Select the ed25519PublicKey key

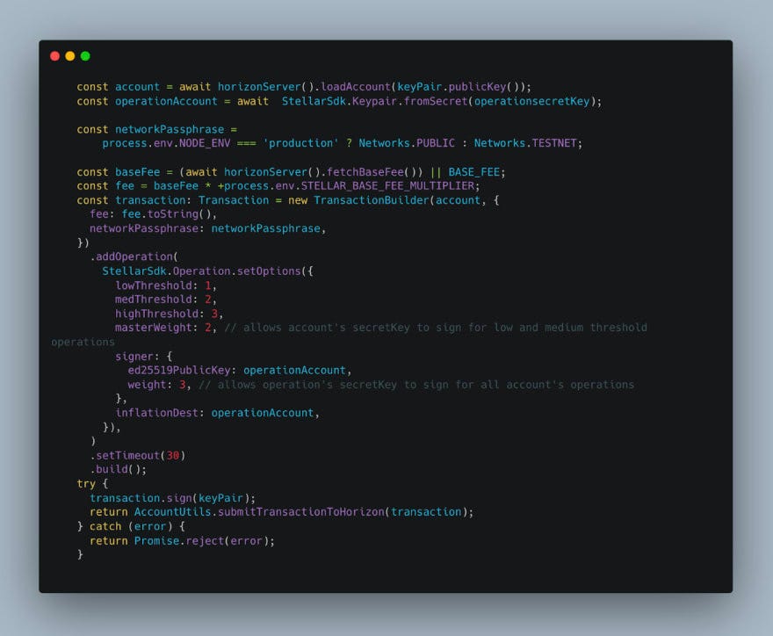click(179, 370)
